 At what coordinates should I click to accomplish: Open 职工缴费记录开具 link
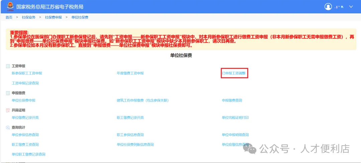tap(130, 118)
